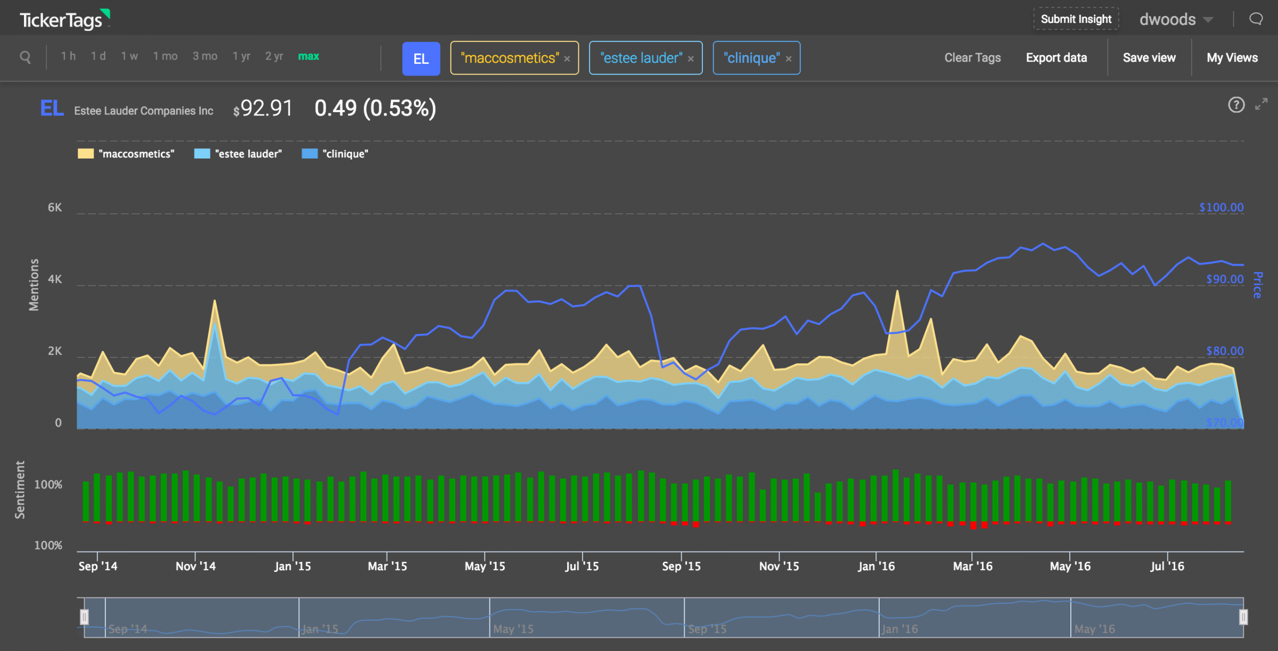The width and height of the screenshot is (1278, 651).
Task: Click Clear Tags
Action: click(972, 57)
